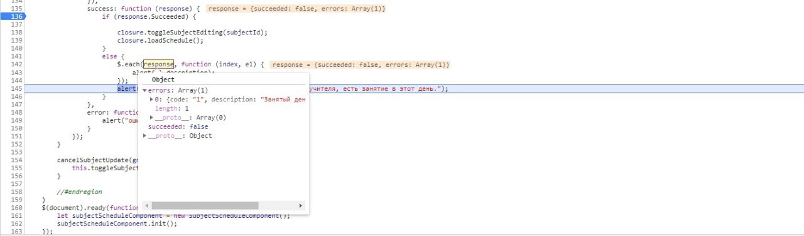This screenshot has width=804, height=236.
Task: Click the inline response value badge on line 142
Action: (x=361, y=64)
